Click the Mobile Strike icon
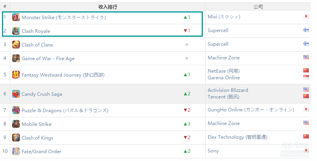Image resolution: width=317 pixels, height=161 pixels. pos(16,124)
